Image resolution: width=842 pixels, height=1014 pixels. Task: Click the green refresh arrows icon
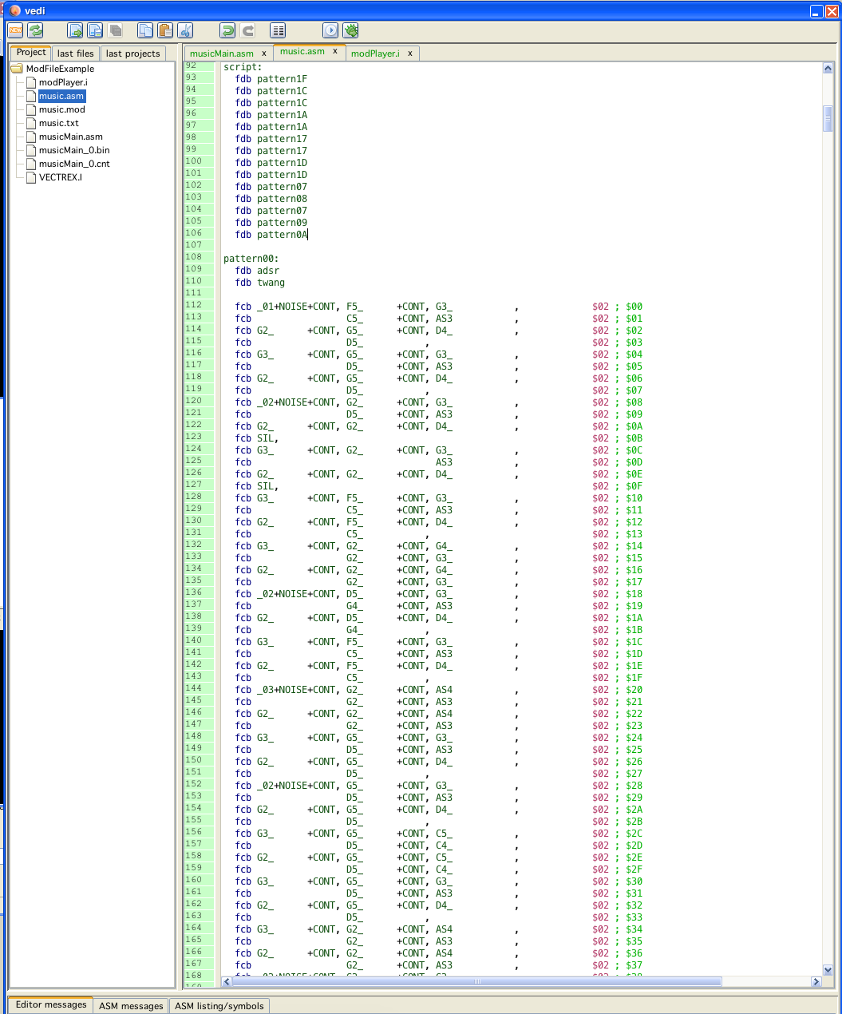click(35, 30)
